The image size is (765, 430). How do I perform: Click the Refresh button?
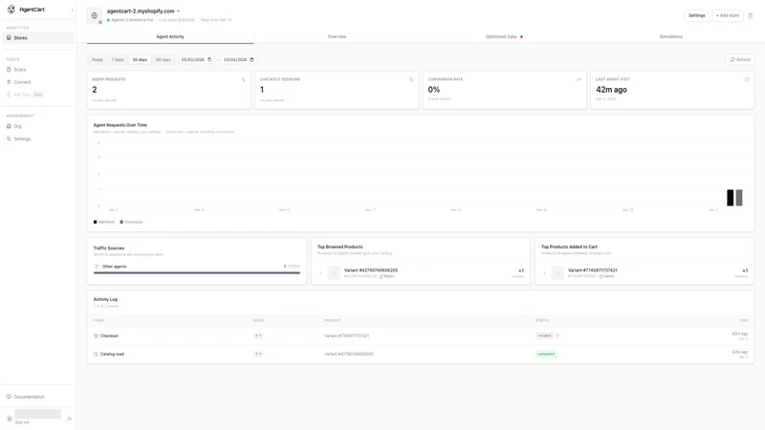tap(740, 59)
